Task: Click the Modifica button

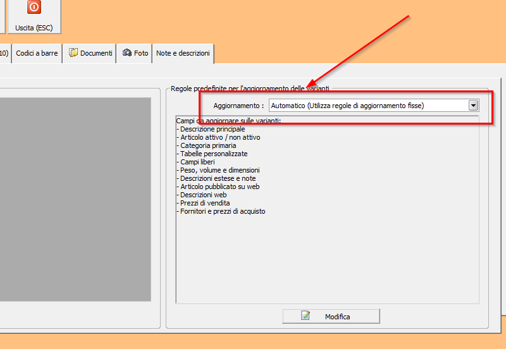Action: click(331, 316)
